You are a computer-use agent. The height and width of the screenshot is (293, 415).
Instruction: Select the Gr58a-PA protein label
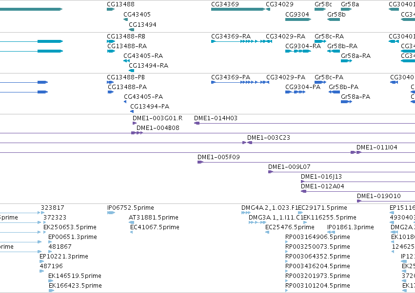tap(356, 97)
